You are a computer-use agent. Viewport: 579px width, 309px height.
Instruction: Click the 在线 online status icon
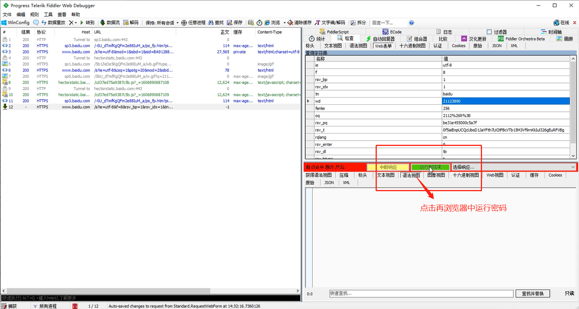click(x=556, y=22)
